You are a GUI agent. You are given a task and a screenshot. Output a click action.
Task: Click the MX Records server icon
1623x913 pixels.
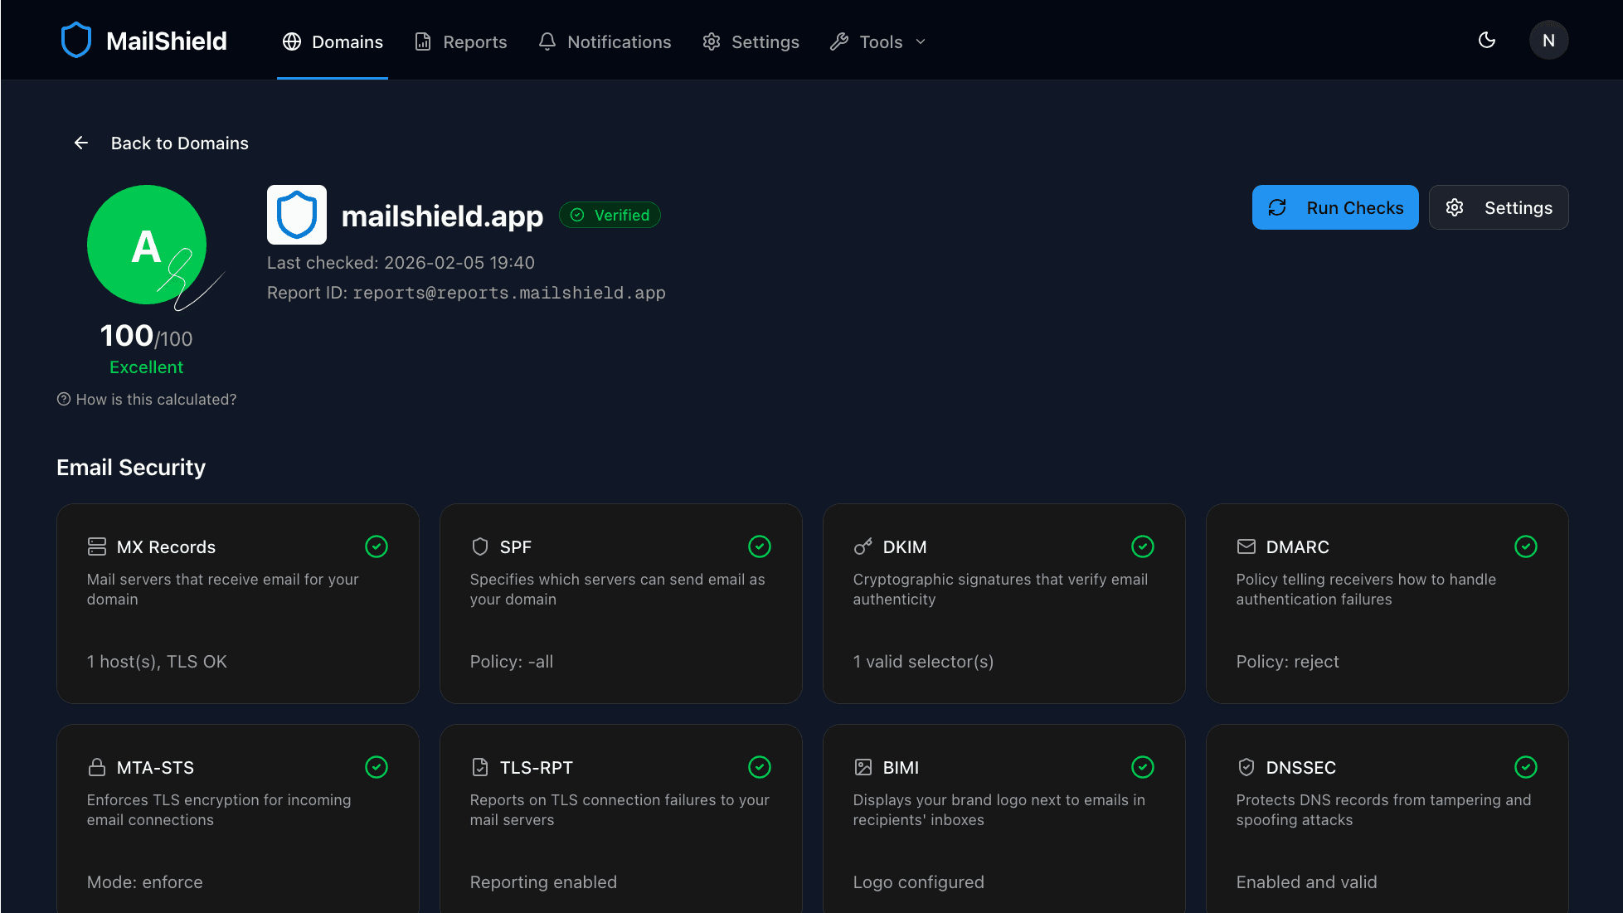click(97, 546)
